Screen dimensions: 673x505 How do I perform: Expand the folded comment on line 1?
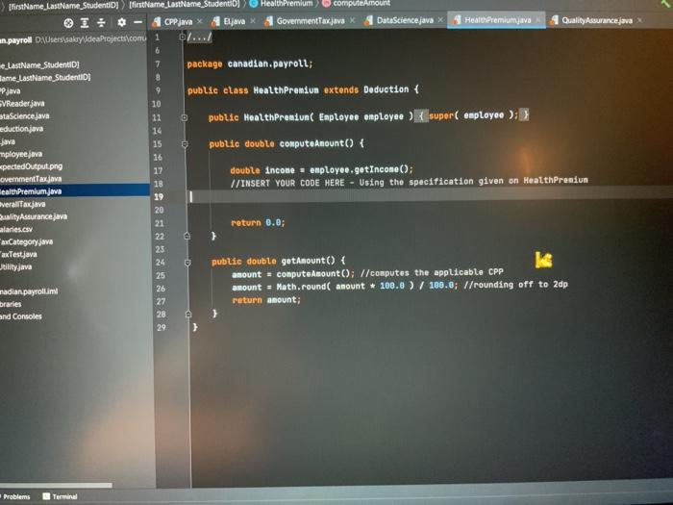click(182, 38)
